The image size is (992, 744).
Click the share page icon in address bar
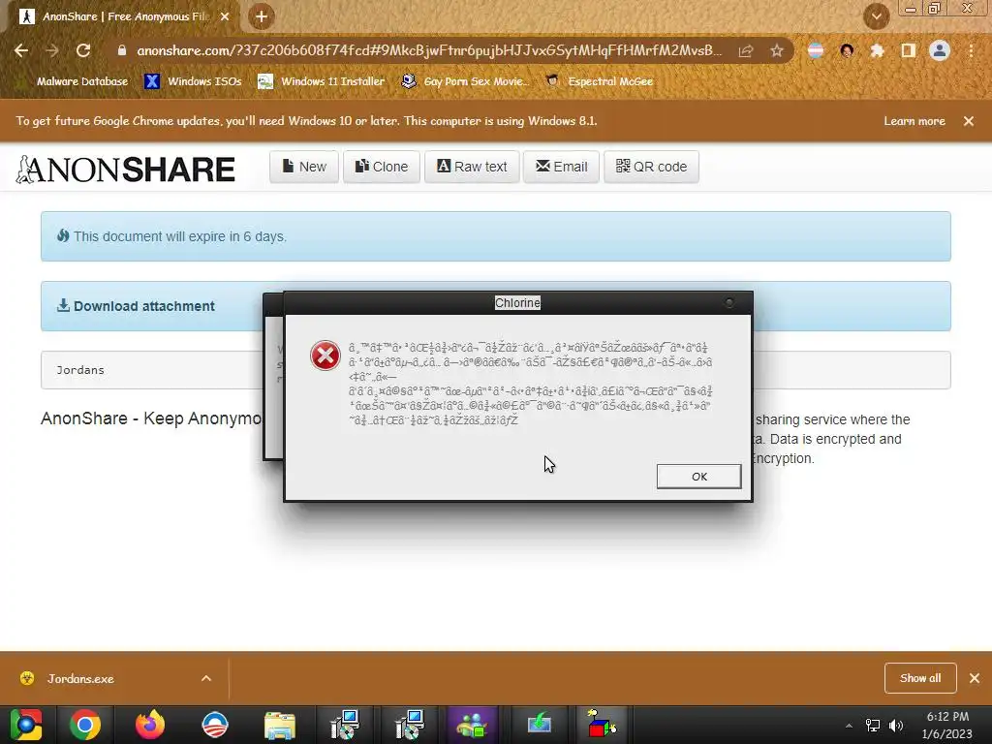[x=746, y=50]
